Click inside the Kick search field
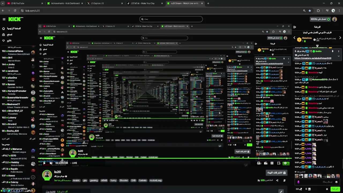The image size is (343, 193). 171,19
